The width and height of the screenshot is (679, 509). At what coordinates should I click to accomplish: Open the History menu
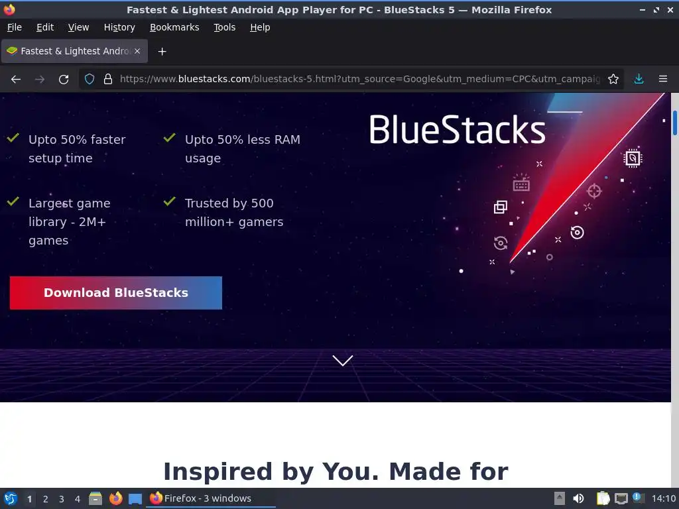click(119, 27)
